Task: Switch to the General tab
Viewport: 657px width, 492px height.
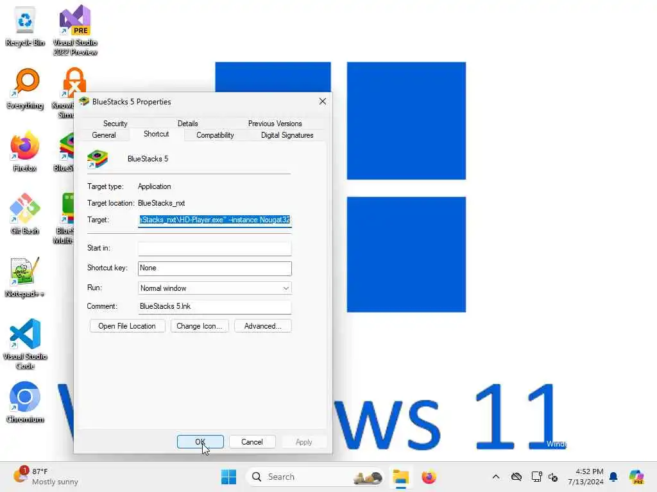Action: pos(104,135)
